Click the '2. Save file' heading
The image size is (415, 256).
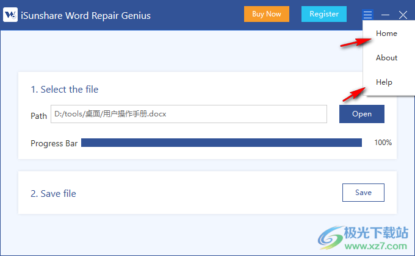pos(53,194)
